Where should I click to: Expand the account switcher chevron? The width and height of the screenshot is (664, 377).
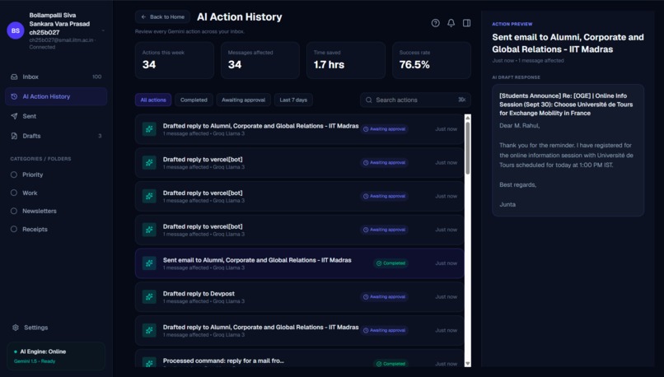point(103,31)
